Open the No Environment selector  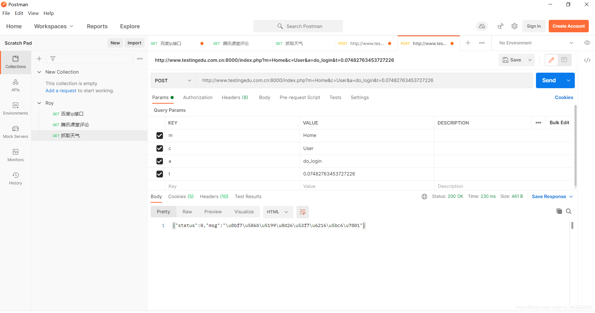tap(536, 43)
